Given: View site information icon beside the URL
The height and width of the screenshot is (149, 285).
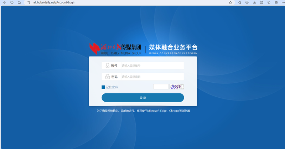Looking at the screenshot, I should (x=29, y=2).
